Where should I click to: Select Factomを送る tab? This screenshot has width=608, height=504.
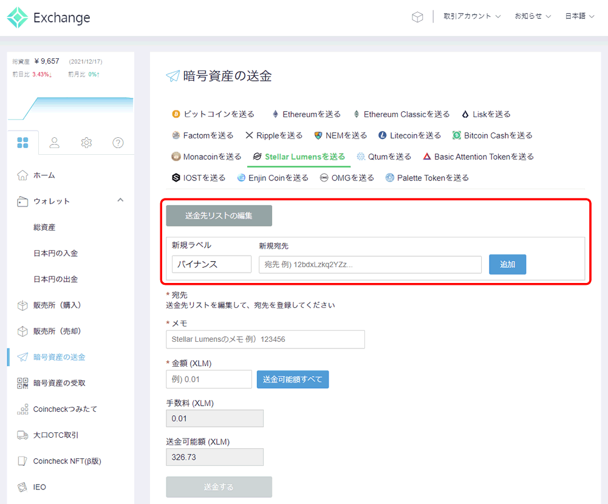[x=202, y=135]
